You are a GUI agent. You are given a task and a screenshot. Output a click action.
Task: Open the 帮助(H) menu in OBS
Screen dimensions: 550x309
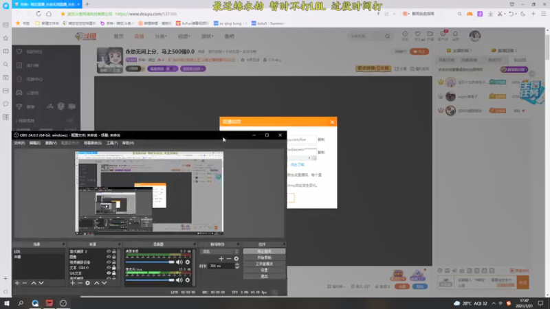128,143
